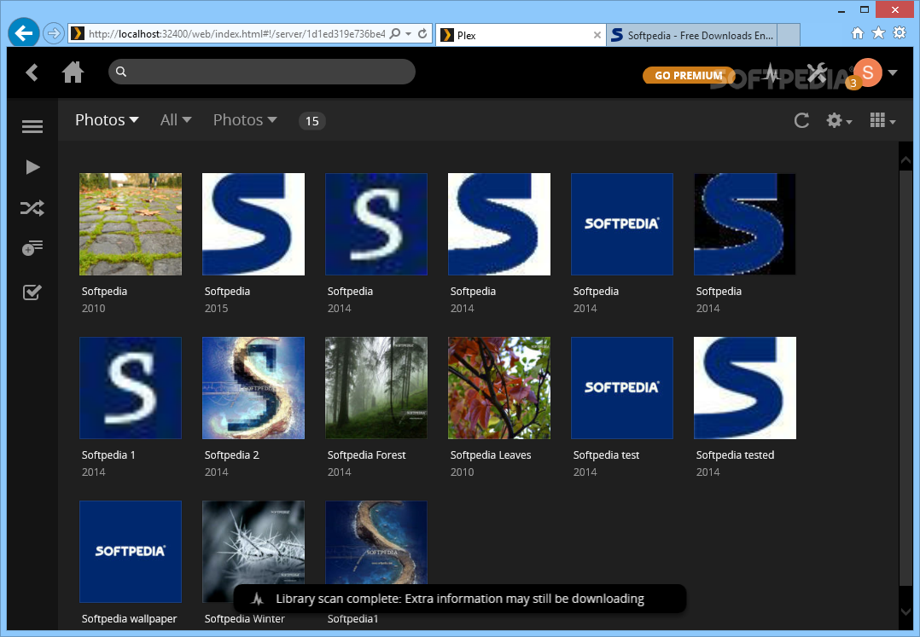
Task: Click the 15 items count badge
Action: click(x=312, y=121)
